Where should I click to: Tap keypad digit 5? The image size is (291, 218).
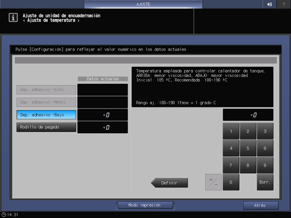pyautogui.click(x=248, y=148)
